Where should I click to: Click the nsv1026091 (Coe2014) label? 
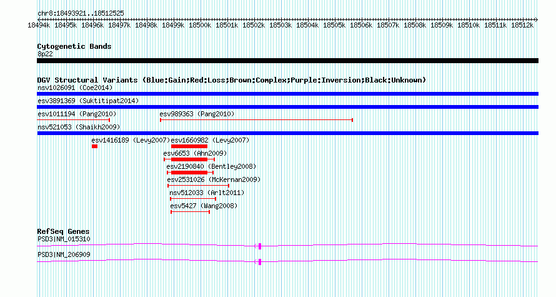(x=75, y=88)
